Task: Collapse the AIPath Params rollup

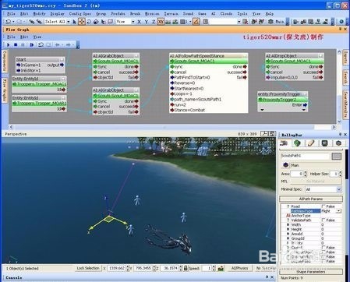Action: coord(311,199)
